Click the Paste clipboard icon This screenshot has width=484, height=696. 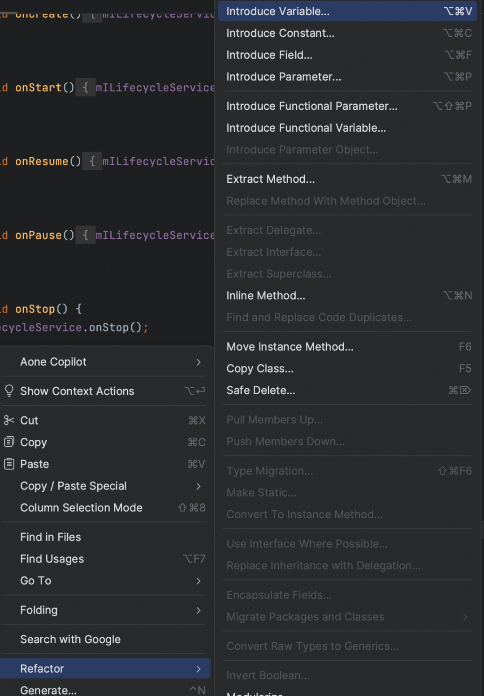click(9, 464)
